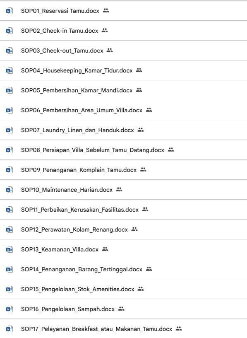Click shared-people icon after SOP02_Check-in Tamu.docx
Viewport: 247px width, 338px height.
[x=105, y=30]
